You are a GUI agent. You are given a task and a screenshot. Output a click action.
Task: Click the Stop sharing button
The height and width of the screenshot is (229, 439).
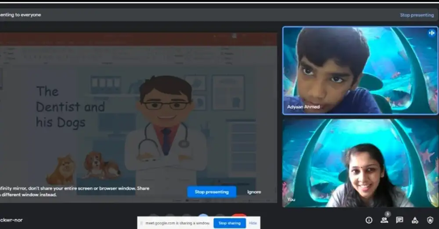click(230, 223)
